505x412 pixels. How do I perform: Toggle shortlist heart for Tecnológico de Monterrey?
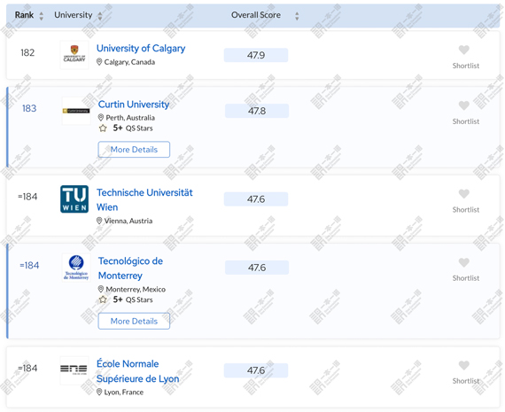pyautogui.click(x=463, y=262)
